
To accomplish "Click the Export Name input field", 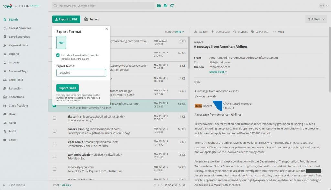I will [x=81, y=72].
